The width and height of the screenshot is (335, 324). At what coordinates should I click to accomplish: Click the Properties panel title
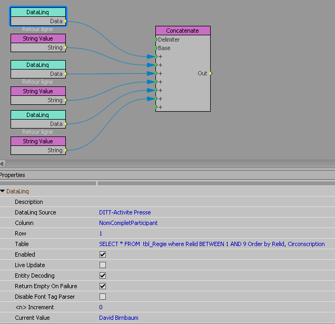[13, 175]
